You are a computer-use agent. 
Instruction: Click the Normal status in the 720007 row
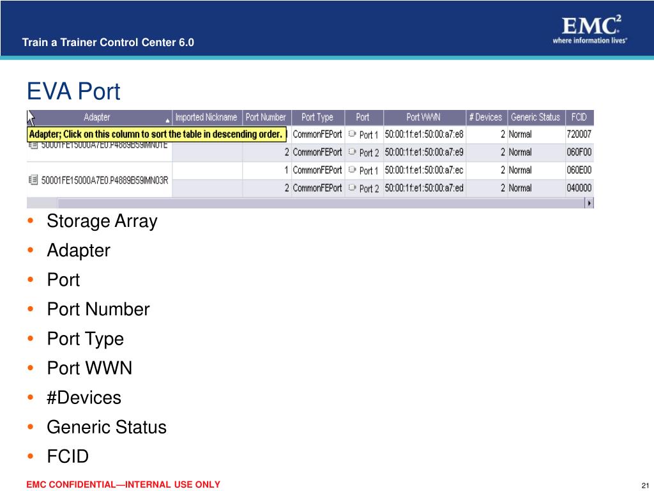point(520,134)
